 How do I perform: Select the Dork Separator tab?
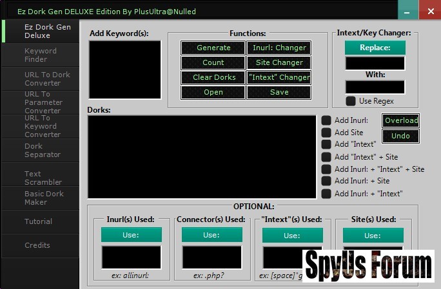coord(40,150)
